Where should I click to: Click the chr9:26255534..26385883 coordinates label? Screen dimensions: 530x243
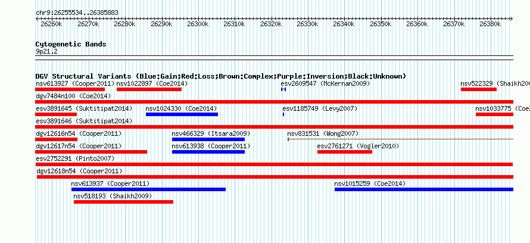click(x=77, y=13)
